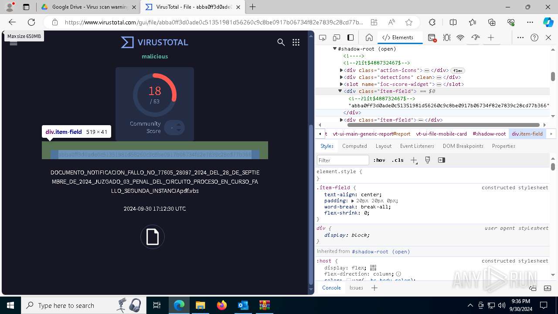Toggle :hov element state panel
The width and height of the screenshot is (558, 314).
(x=380, y=160)
